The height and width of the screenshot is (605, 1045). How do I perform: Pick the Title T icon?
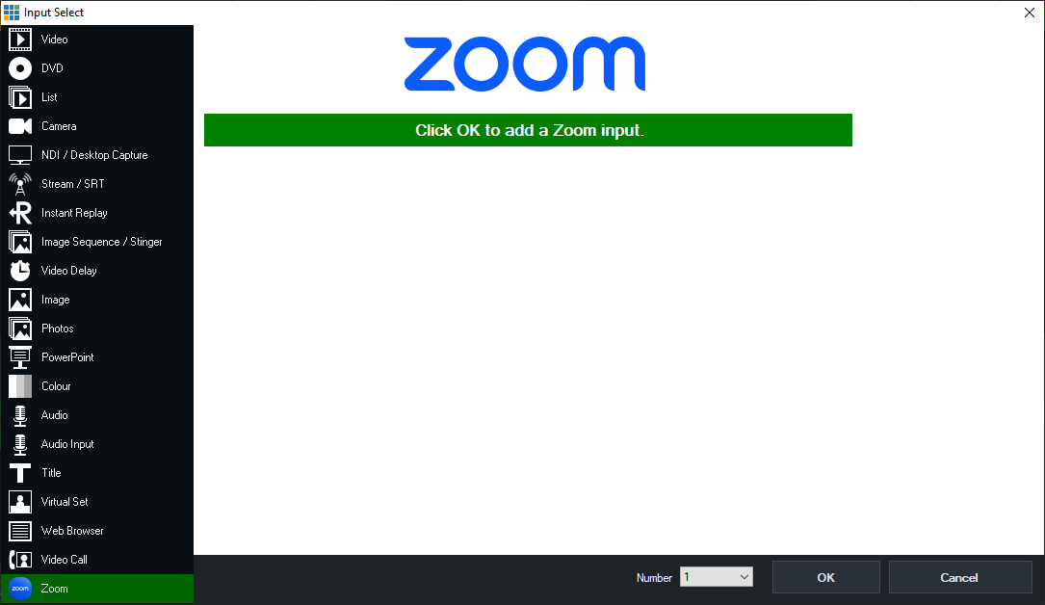[x=20, y=473]
